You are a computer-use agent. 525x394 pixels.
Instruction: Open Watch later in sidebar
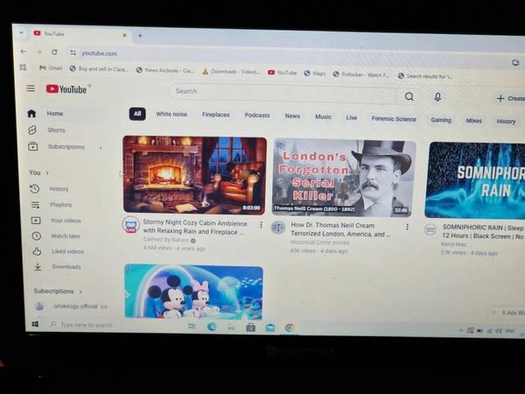pos(65,236)
